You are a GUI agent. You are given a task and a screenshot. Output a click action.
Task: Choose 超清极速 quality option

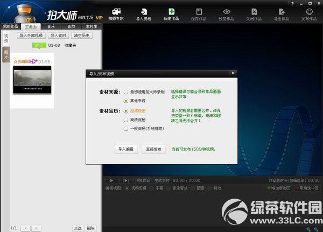tap(135, 111)
